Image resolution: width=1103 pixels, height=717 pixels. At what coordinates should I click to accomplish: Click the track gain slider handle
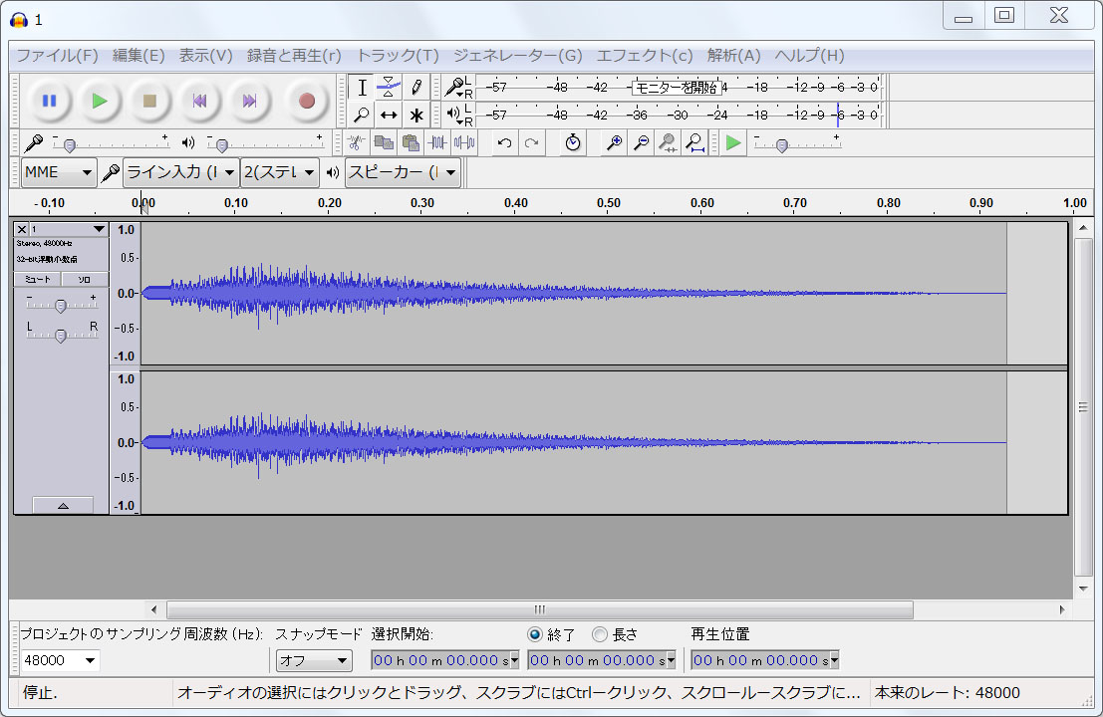[61, 307]
